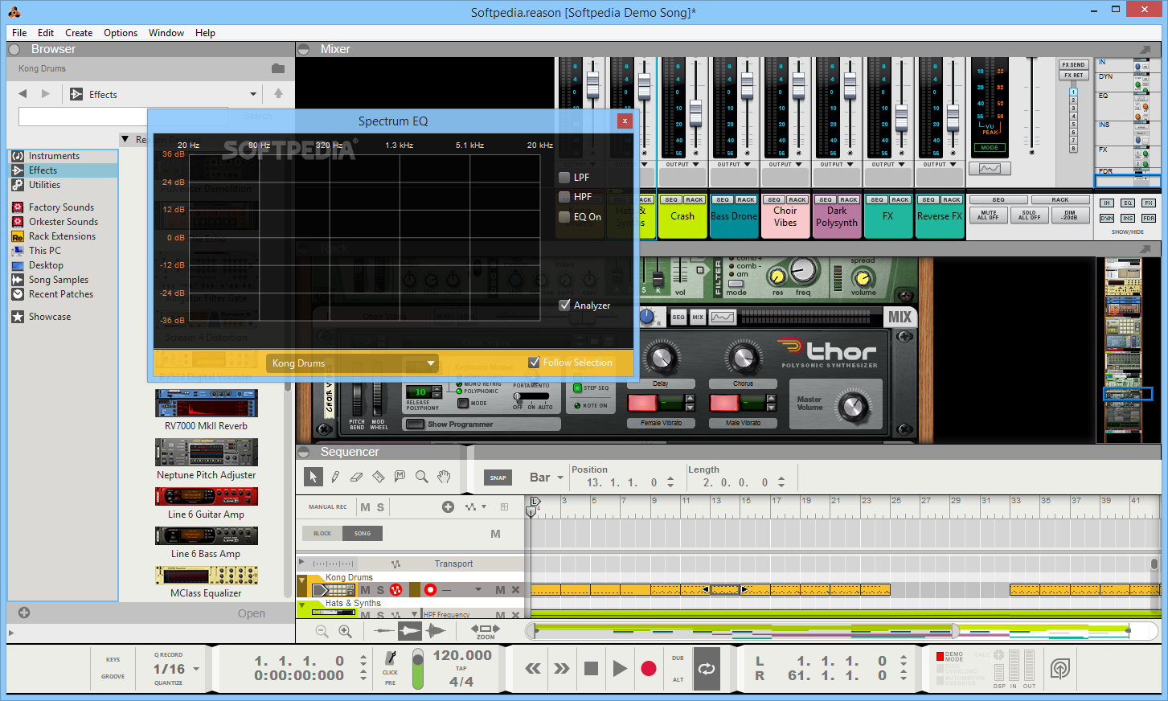Image resolution: width=1168 pixels, height=701 pixels.
Task: Enable the LPF checkbox in Spectrum EQ
Action: [x=564, y=177]
